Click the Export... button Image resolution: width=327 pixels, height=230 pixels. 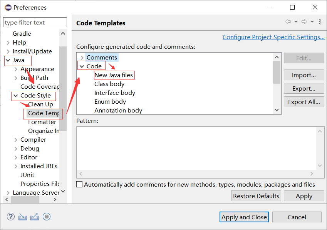304,89
